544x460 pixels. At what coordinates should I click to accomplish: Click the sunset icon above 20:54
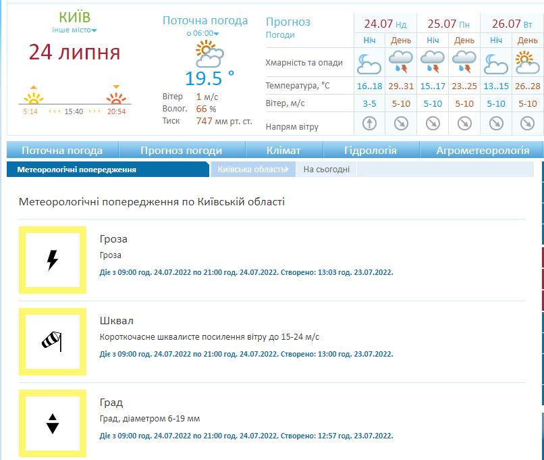coord(116,95)
